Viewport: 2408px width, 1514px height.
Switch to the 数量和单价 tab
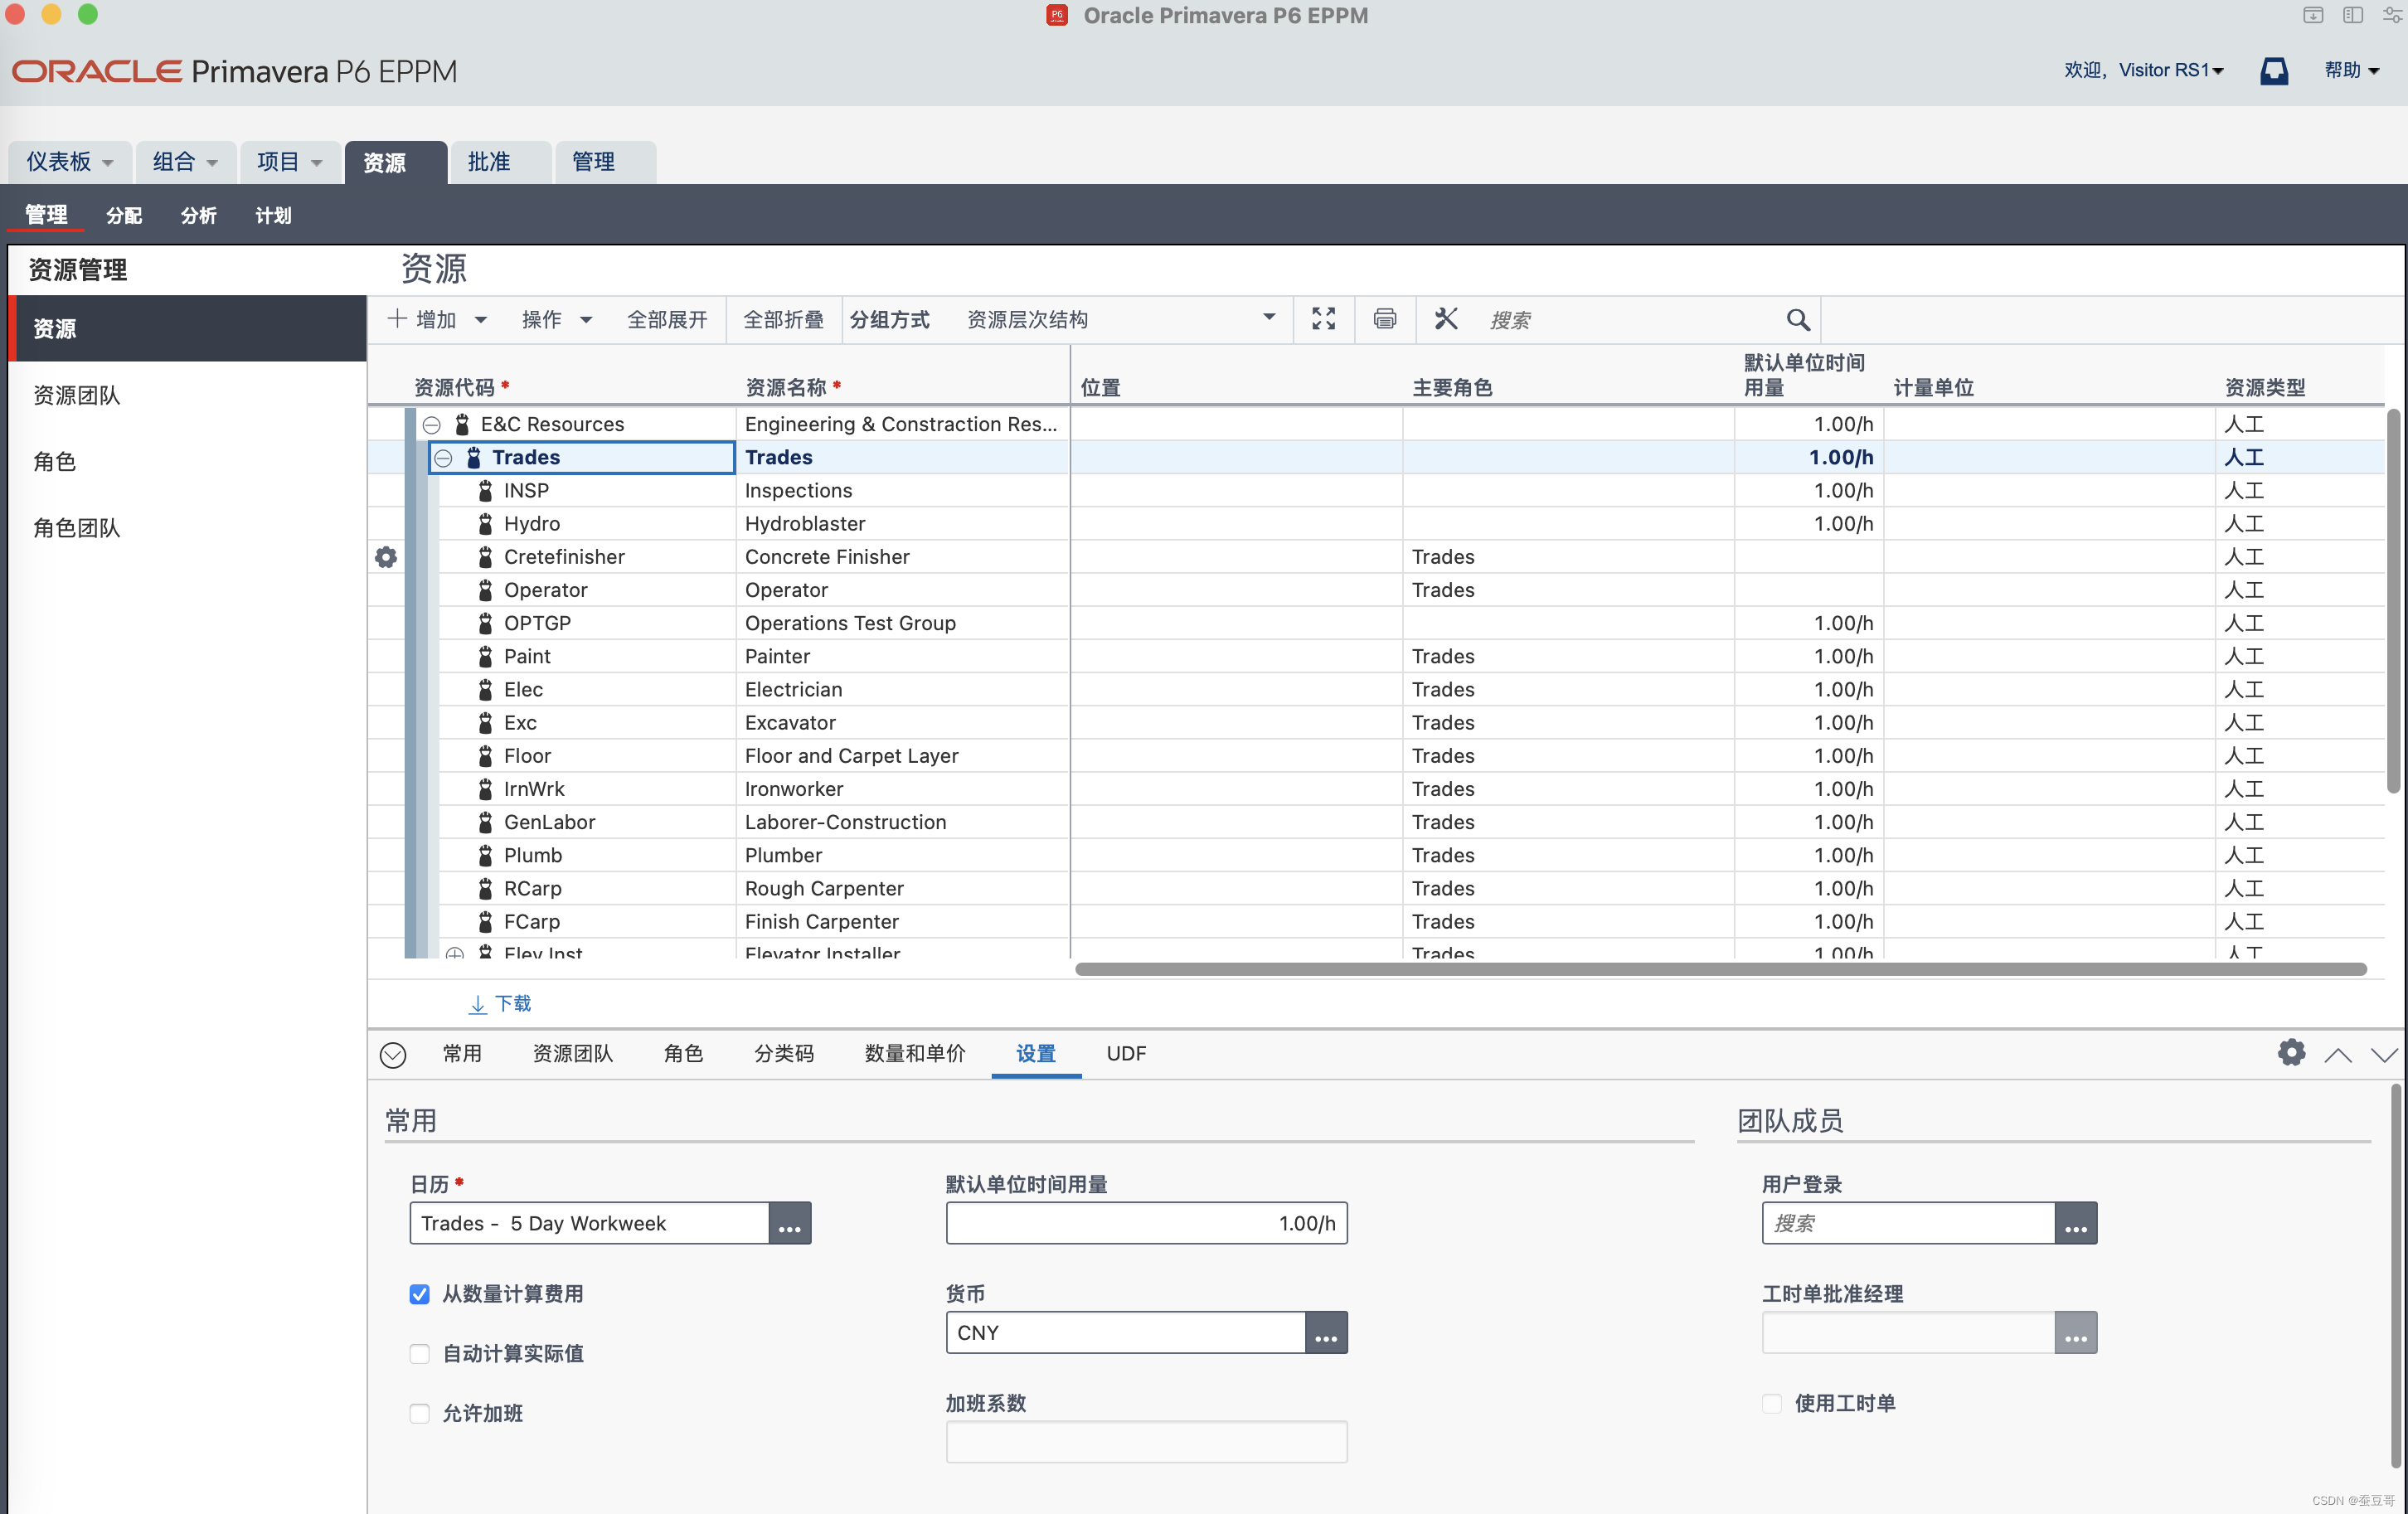click(914, 1053)
